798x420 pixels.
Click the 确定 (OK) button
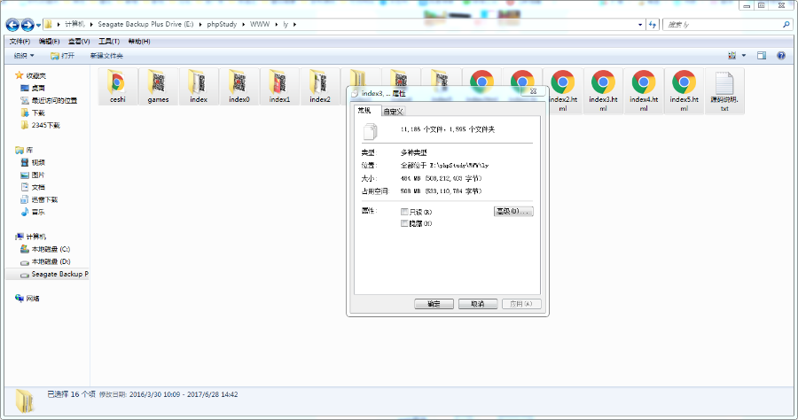[x=434, y=304]
